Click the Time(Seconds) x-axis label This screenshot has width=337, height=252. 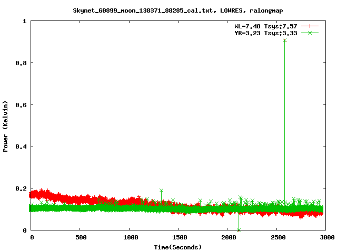coord(178,247)
